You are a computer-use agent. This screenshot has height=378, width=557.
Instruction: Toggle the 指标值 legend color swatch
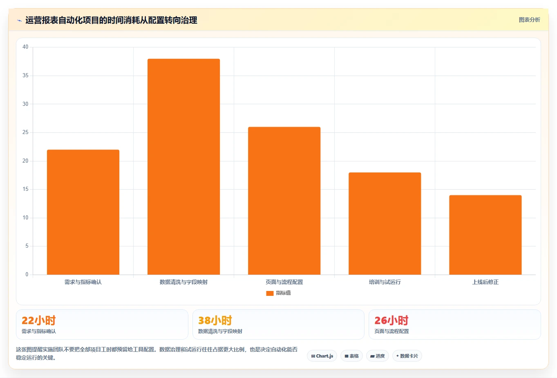coord(270,293)
